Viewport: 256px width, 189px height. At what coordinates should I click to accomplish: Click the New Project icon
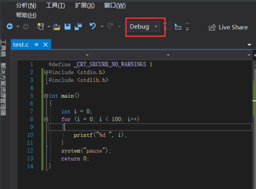pyautogui.click(x=41, y=26)
